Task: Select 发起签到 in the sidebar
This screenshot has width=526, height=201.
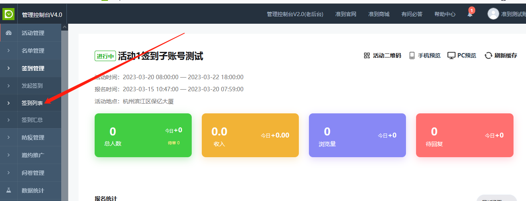Action: (x=32, y=86)
